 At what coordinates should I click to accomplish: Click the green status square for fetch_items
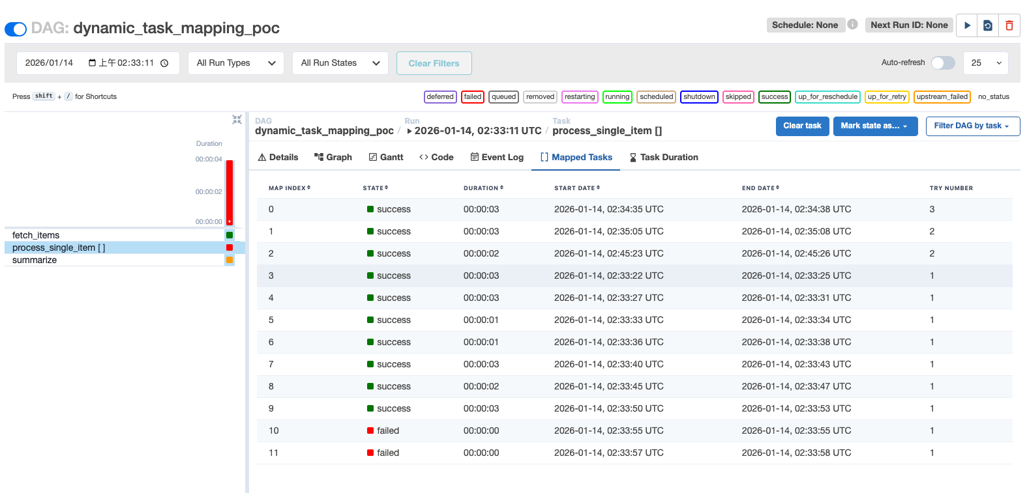click(230, 235)
